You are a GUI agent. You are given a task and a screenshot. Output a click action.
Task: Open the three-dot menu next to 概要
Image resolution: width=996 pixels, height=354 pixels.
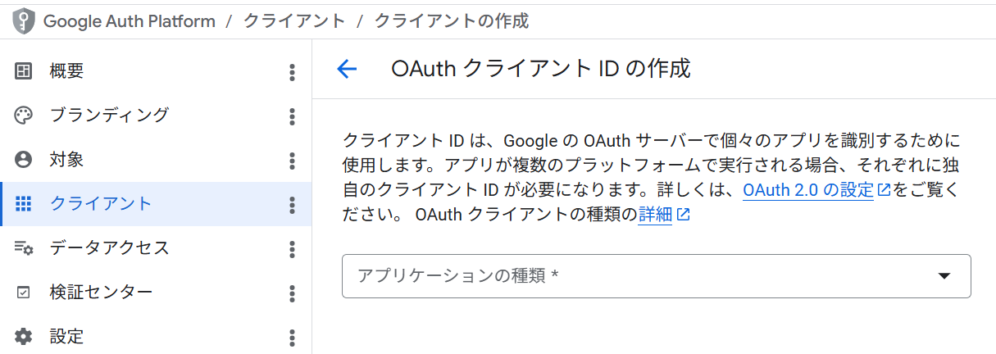pos(292,72)
